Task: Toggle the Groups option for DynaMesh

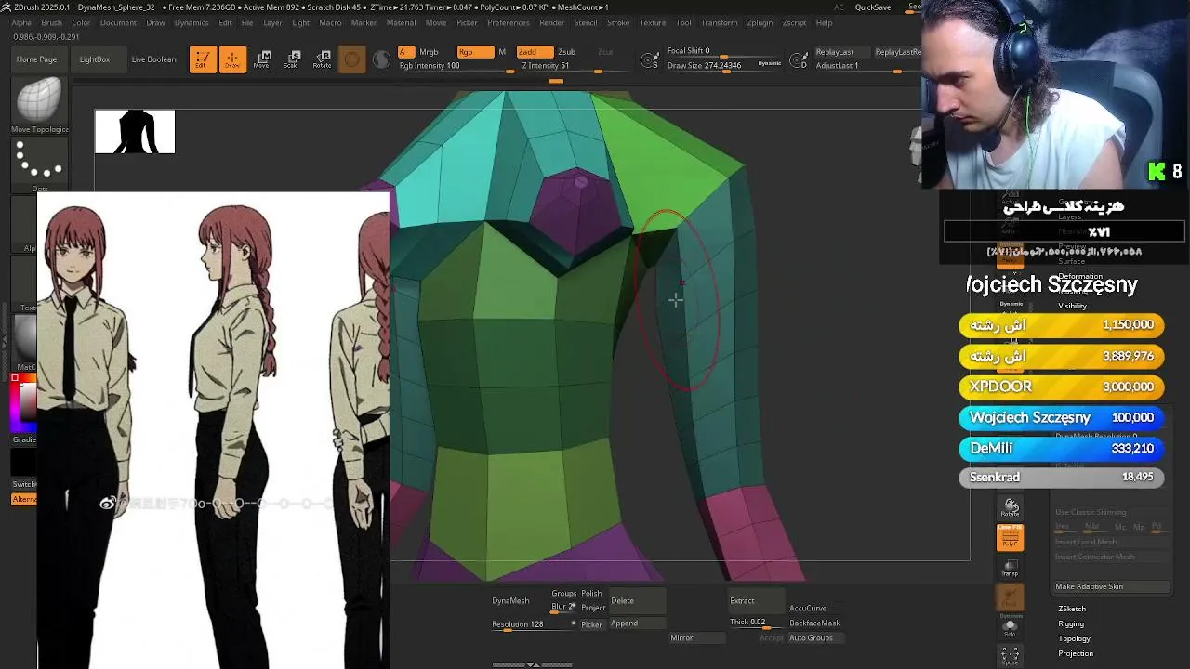Action: [x=563, y=594]
